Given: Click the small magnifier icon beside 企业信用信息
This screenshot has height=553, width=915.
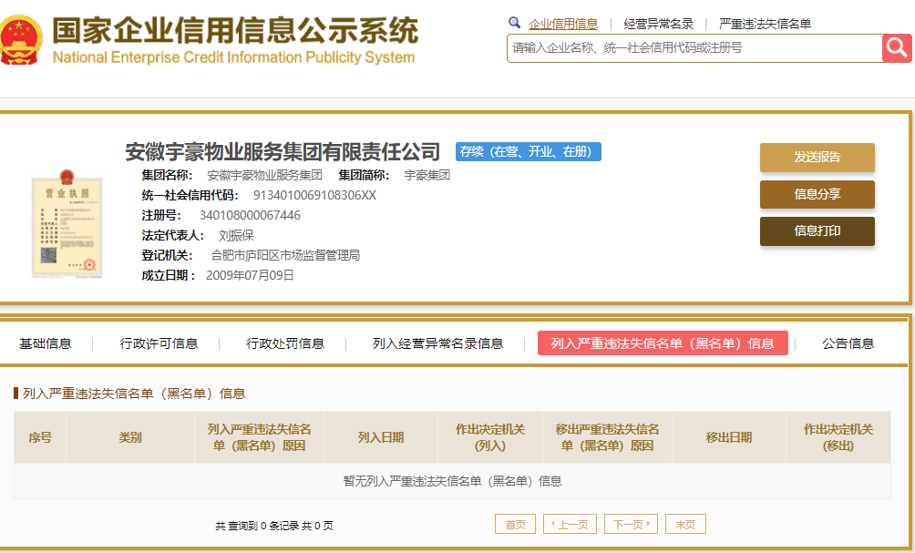Looking at the screenshot, I should click(x=514, y=23).
